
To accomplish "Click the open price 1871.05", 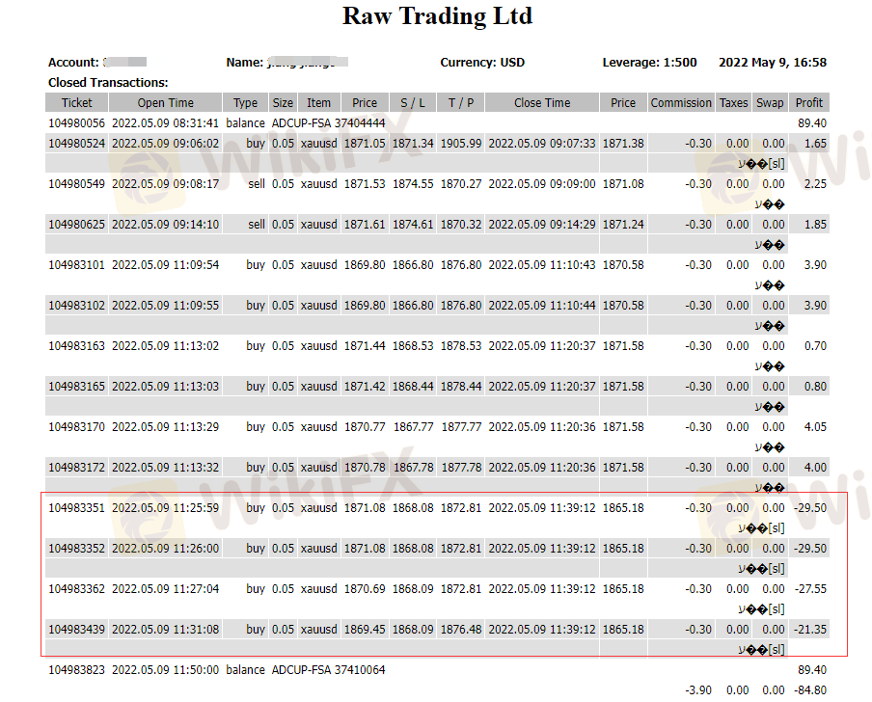I will click(365, 144).
